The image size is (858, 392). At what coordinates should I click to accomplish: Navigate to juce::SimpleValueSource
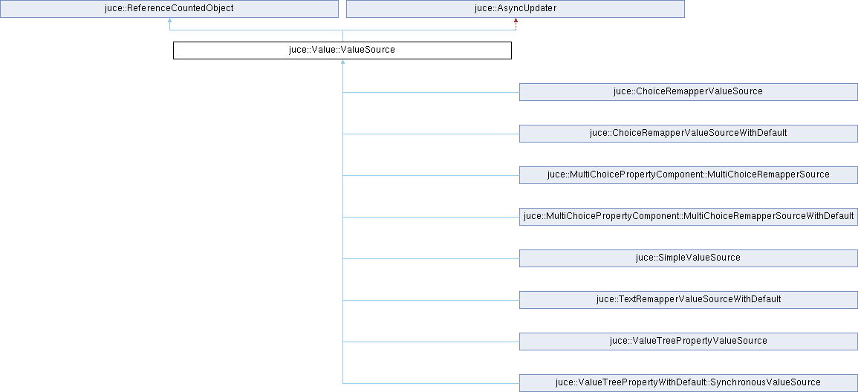coord(688,258)
